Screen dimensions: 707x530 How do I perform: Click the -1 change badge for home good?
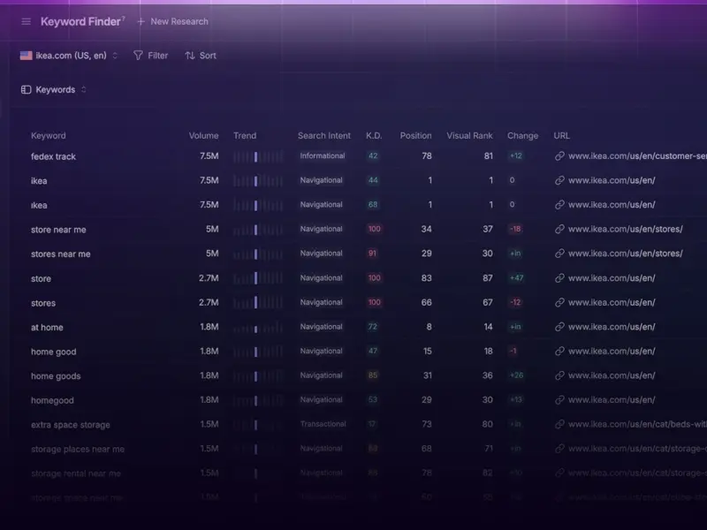point(513,351)
